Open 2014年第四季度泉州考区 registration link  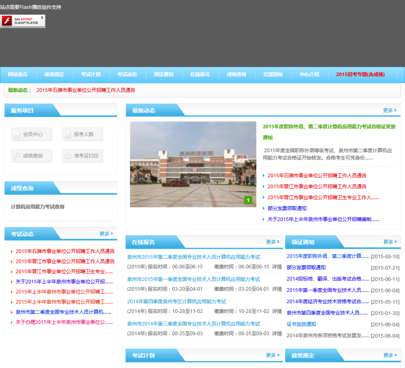(x=177, y=301)
